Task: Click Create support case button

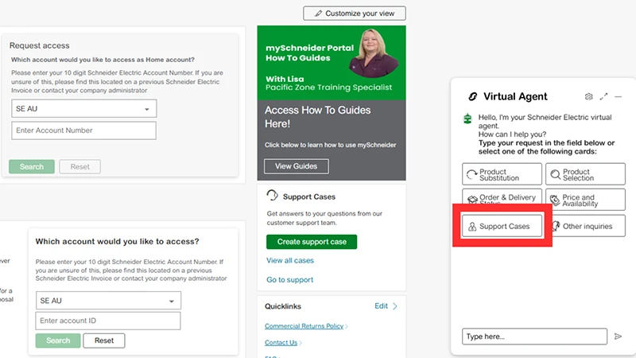Action: coord(312,242)
